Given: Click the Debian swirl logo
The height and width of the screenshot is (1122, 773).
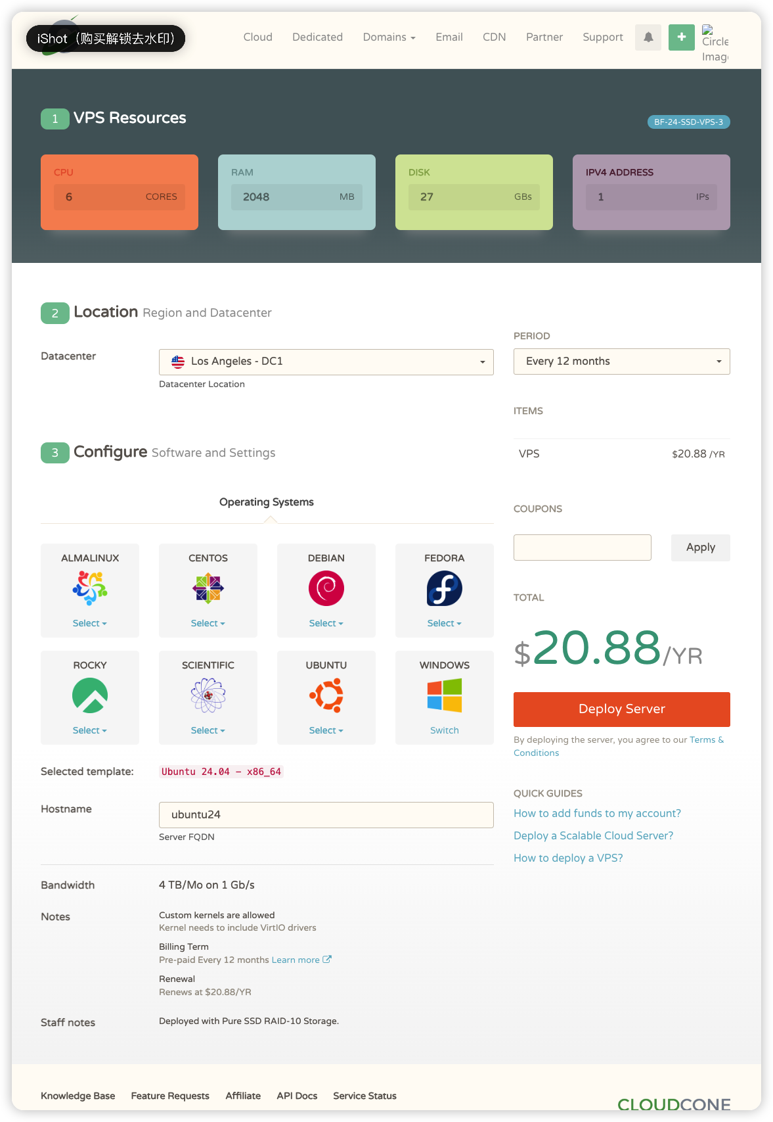Looking at the screenshot, I should tap(326, 588).
